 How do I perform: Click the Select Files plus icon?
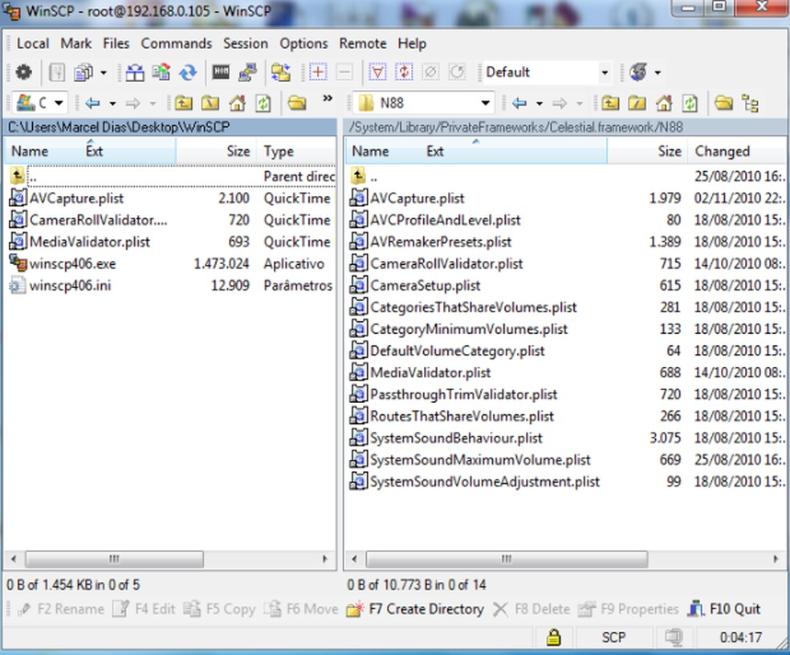(x=318, y=72)
